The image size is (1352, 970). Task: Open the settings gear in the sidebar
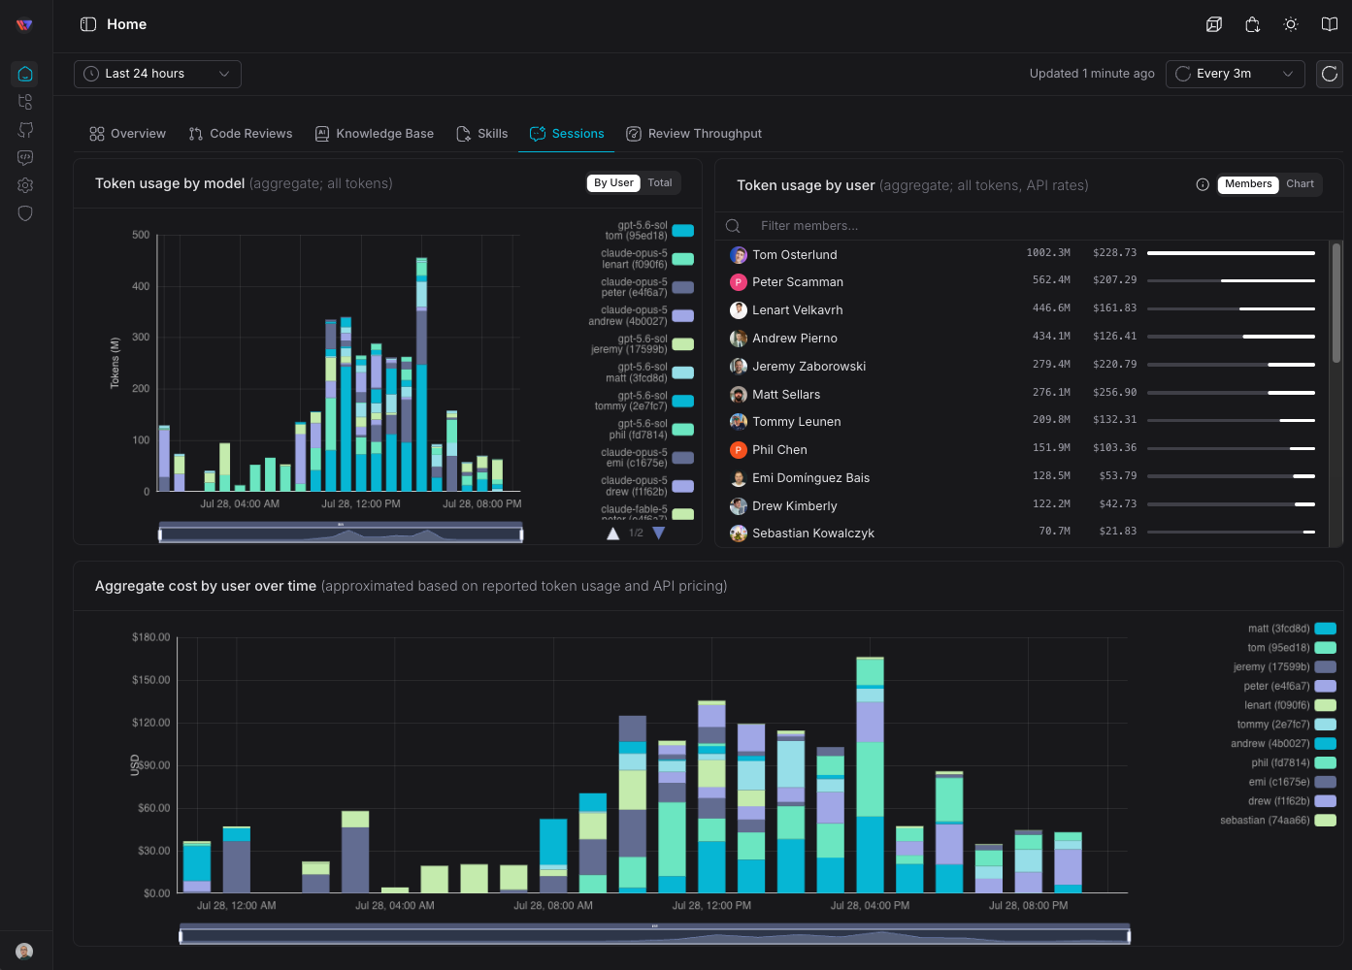pyautogui.click(x=25, y=185)
